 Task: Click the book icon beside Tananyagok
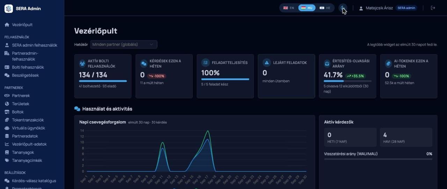7,152
